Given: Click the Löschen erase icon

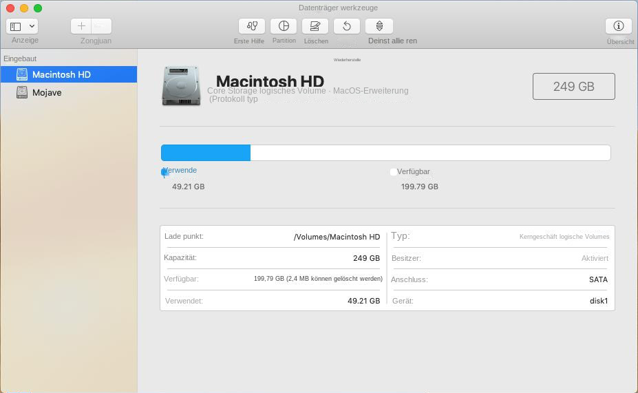Looking at the screenshot, I should click(x=315, y=26).
